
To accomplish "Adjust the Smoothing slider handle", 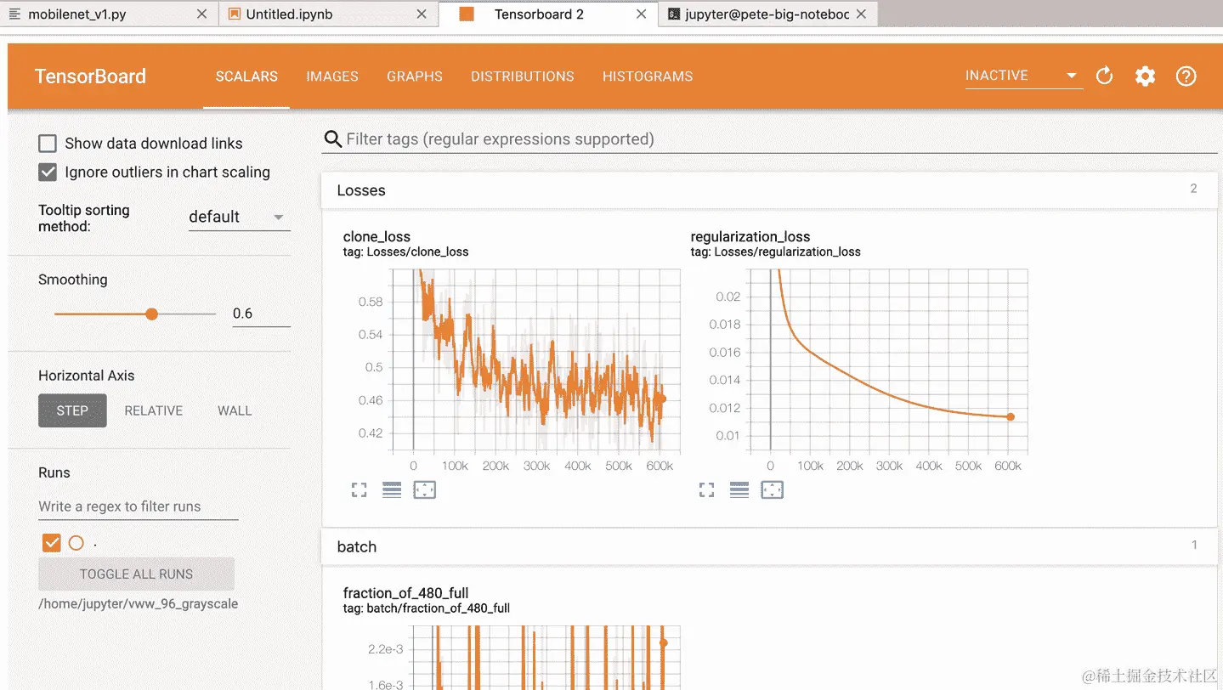I will point(151,314).
